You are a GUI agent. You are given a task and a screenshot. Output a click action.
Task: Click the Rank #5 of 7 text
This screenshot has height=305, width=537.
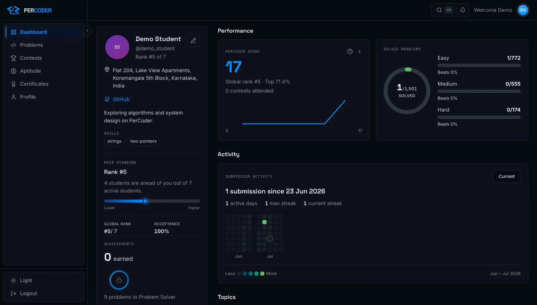pyautogui.click(x=151, y=57)
